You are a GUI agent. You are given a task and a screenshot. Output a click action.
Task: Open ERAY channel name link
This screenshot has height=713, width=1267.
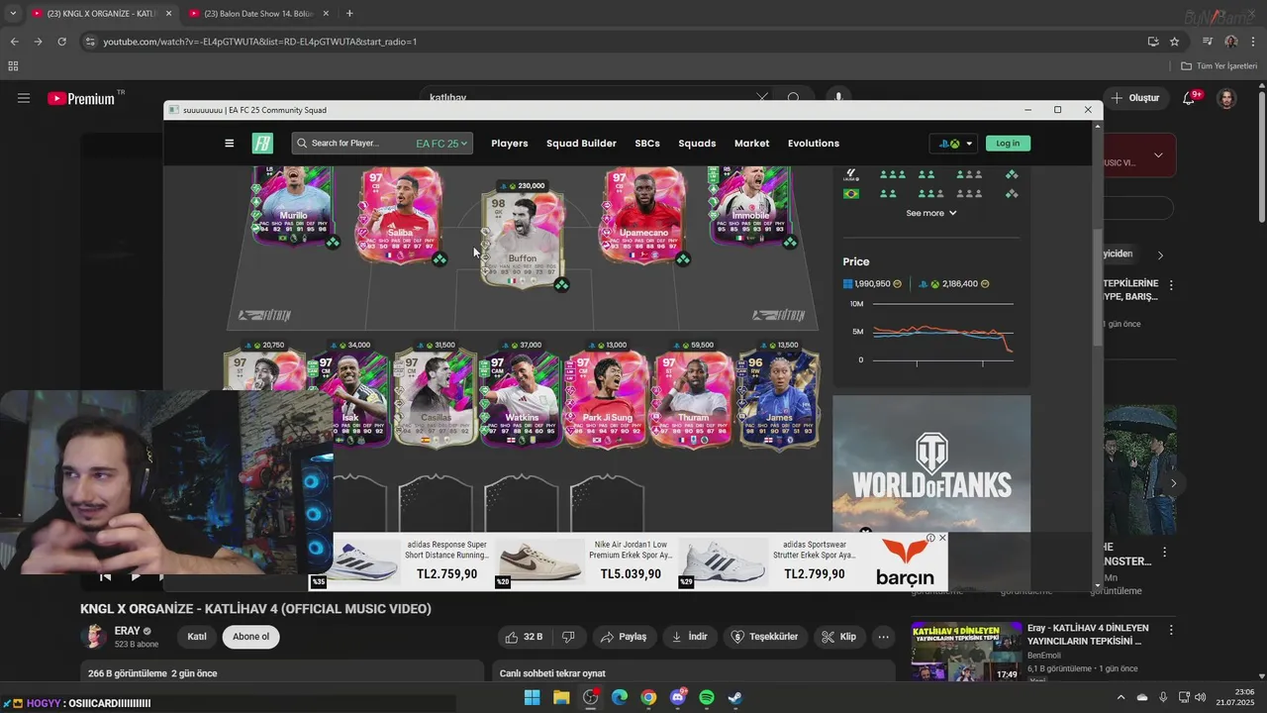[127, 631]
